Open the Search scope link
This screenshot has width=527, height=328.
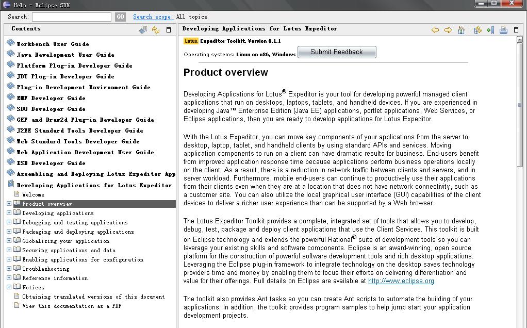pyautogui.click(x=153, y=17)
